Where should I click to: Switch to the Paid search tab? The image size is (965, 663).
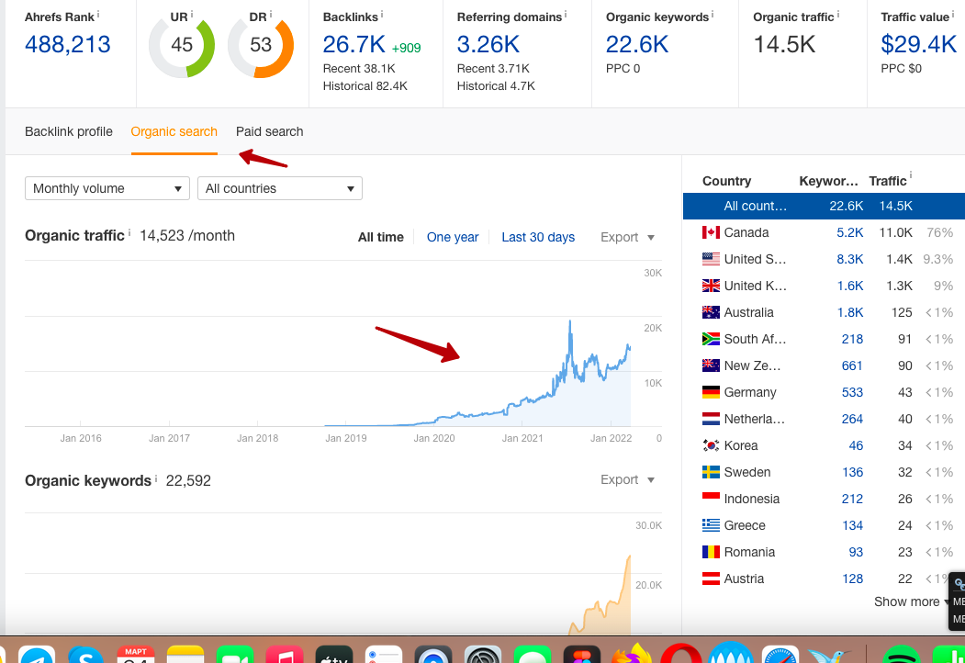coord(269,131)
